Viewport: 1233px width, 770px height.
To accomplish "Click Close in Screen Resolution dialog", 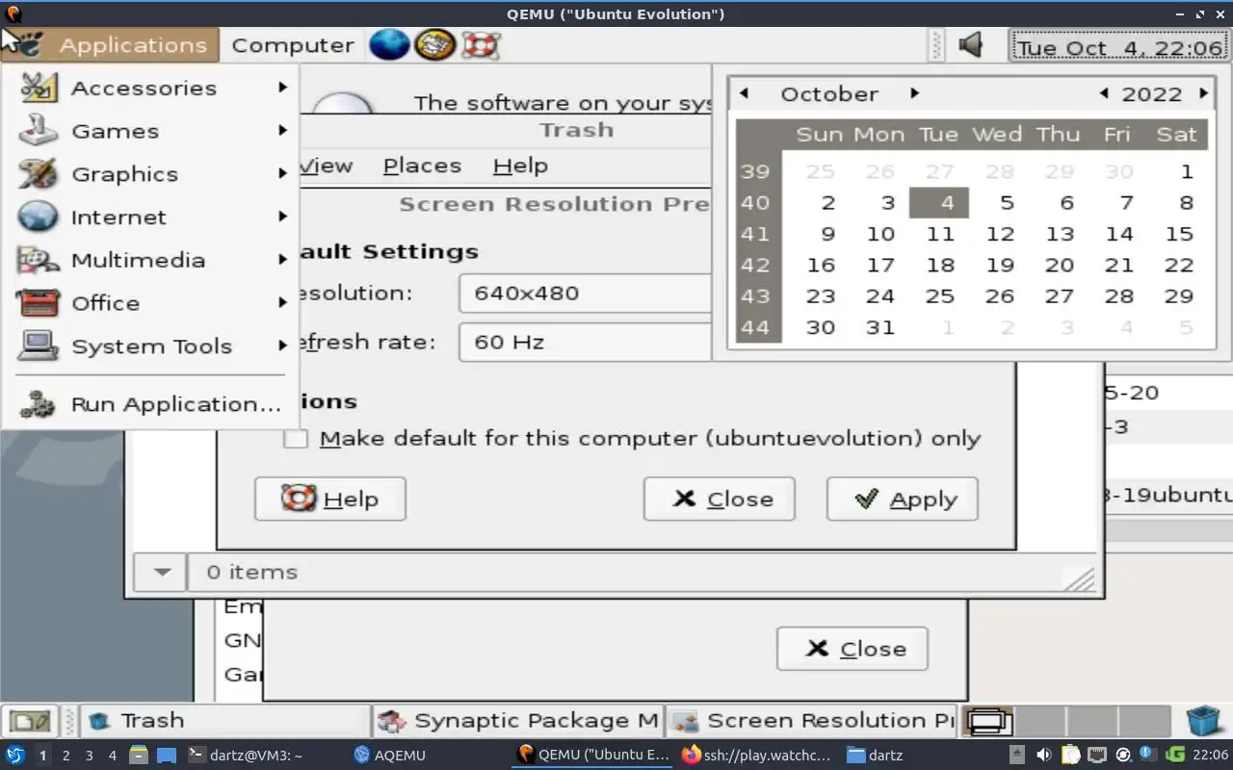I will pyautogui.click(x=720, y=499).
